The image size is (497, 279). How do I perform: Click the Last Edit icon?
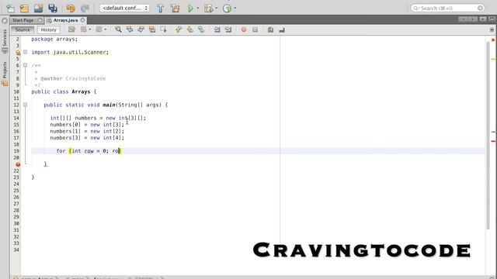(71, 29)
